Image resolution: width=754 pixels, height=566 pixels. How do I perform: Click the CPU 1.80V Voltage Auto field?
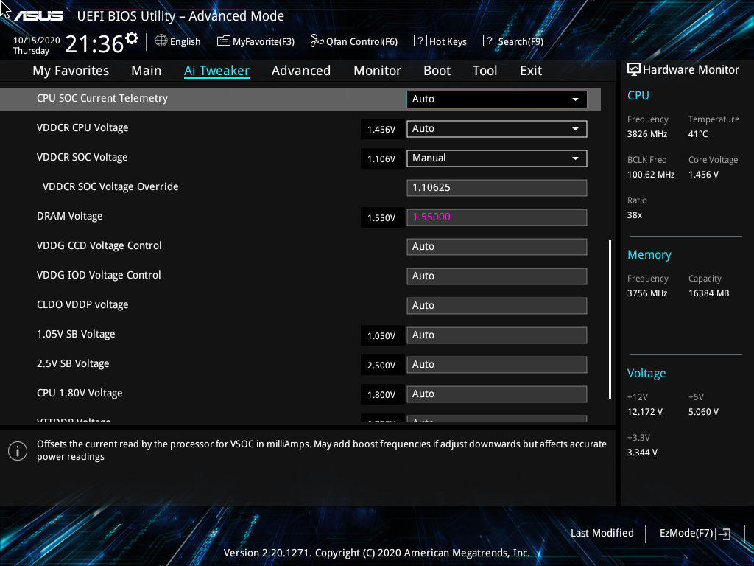click(x=497, y=394)
